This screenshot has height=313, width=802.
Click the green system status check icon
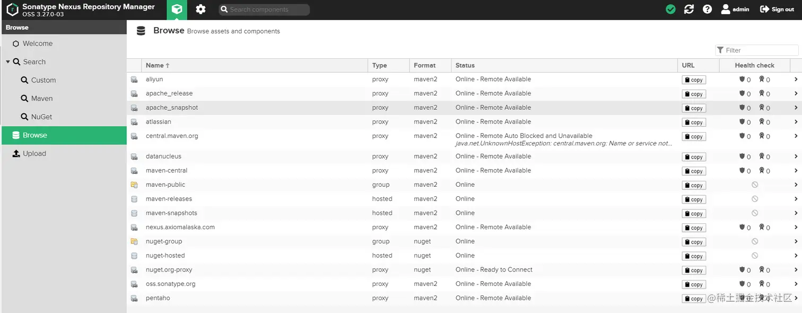tap(671, 9)
